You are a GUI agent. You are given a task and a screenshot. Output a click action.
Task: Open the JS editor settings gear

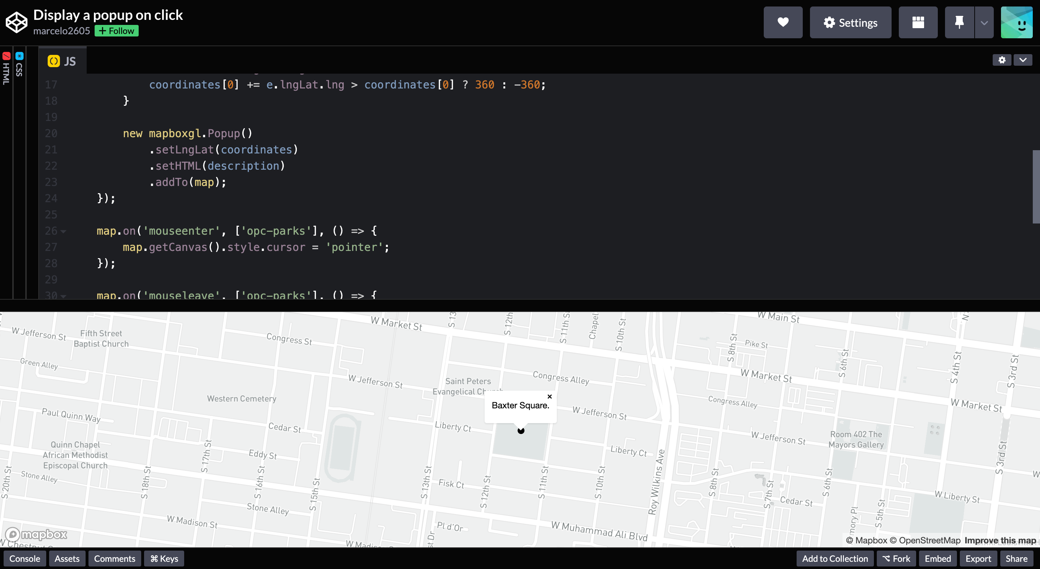tap(1002, 60)
